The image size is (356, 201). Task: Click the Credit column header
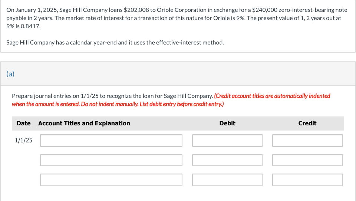(x=307, y=123)
